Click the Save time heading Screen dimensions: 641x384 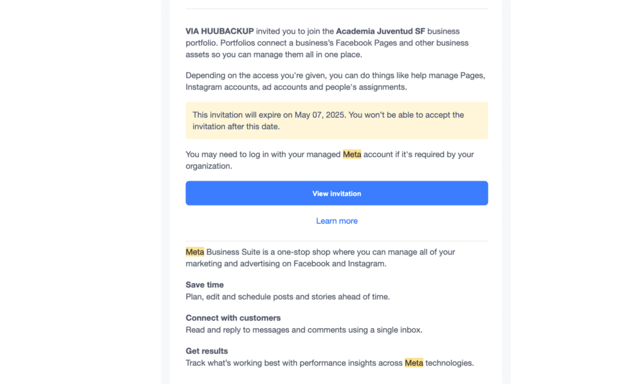pos(205,285)
